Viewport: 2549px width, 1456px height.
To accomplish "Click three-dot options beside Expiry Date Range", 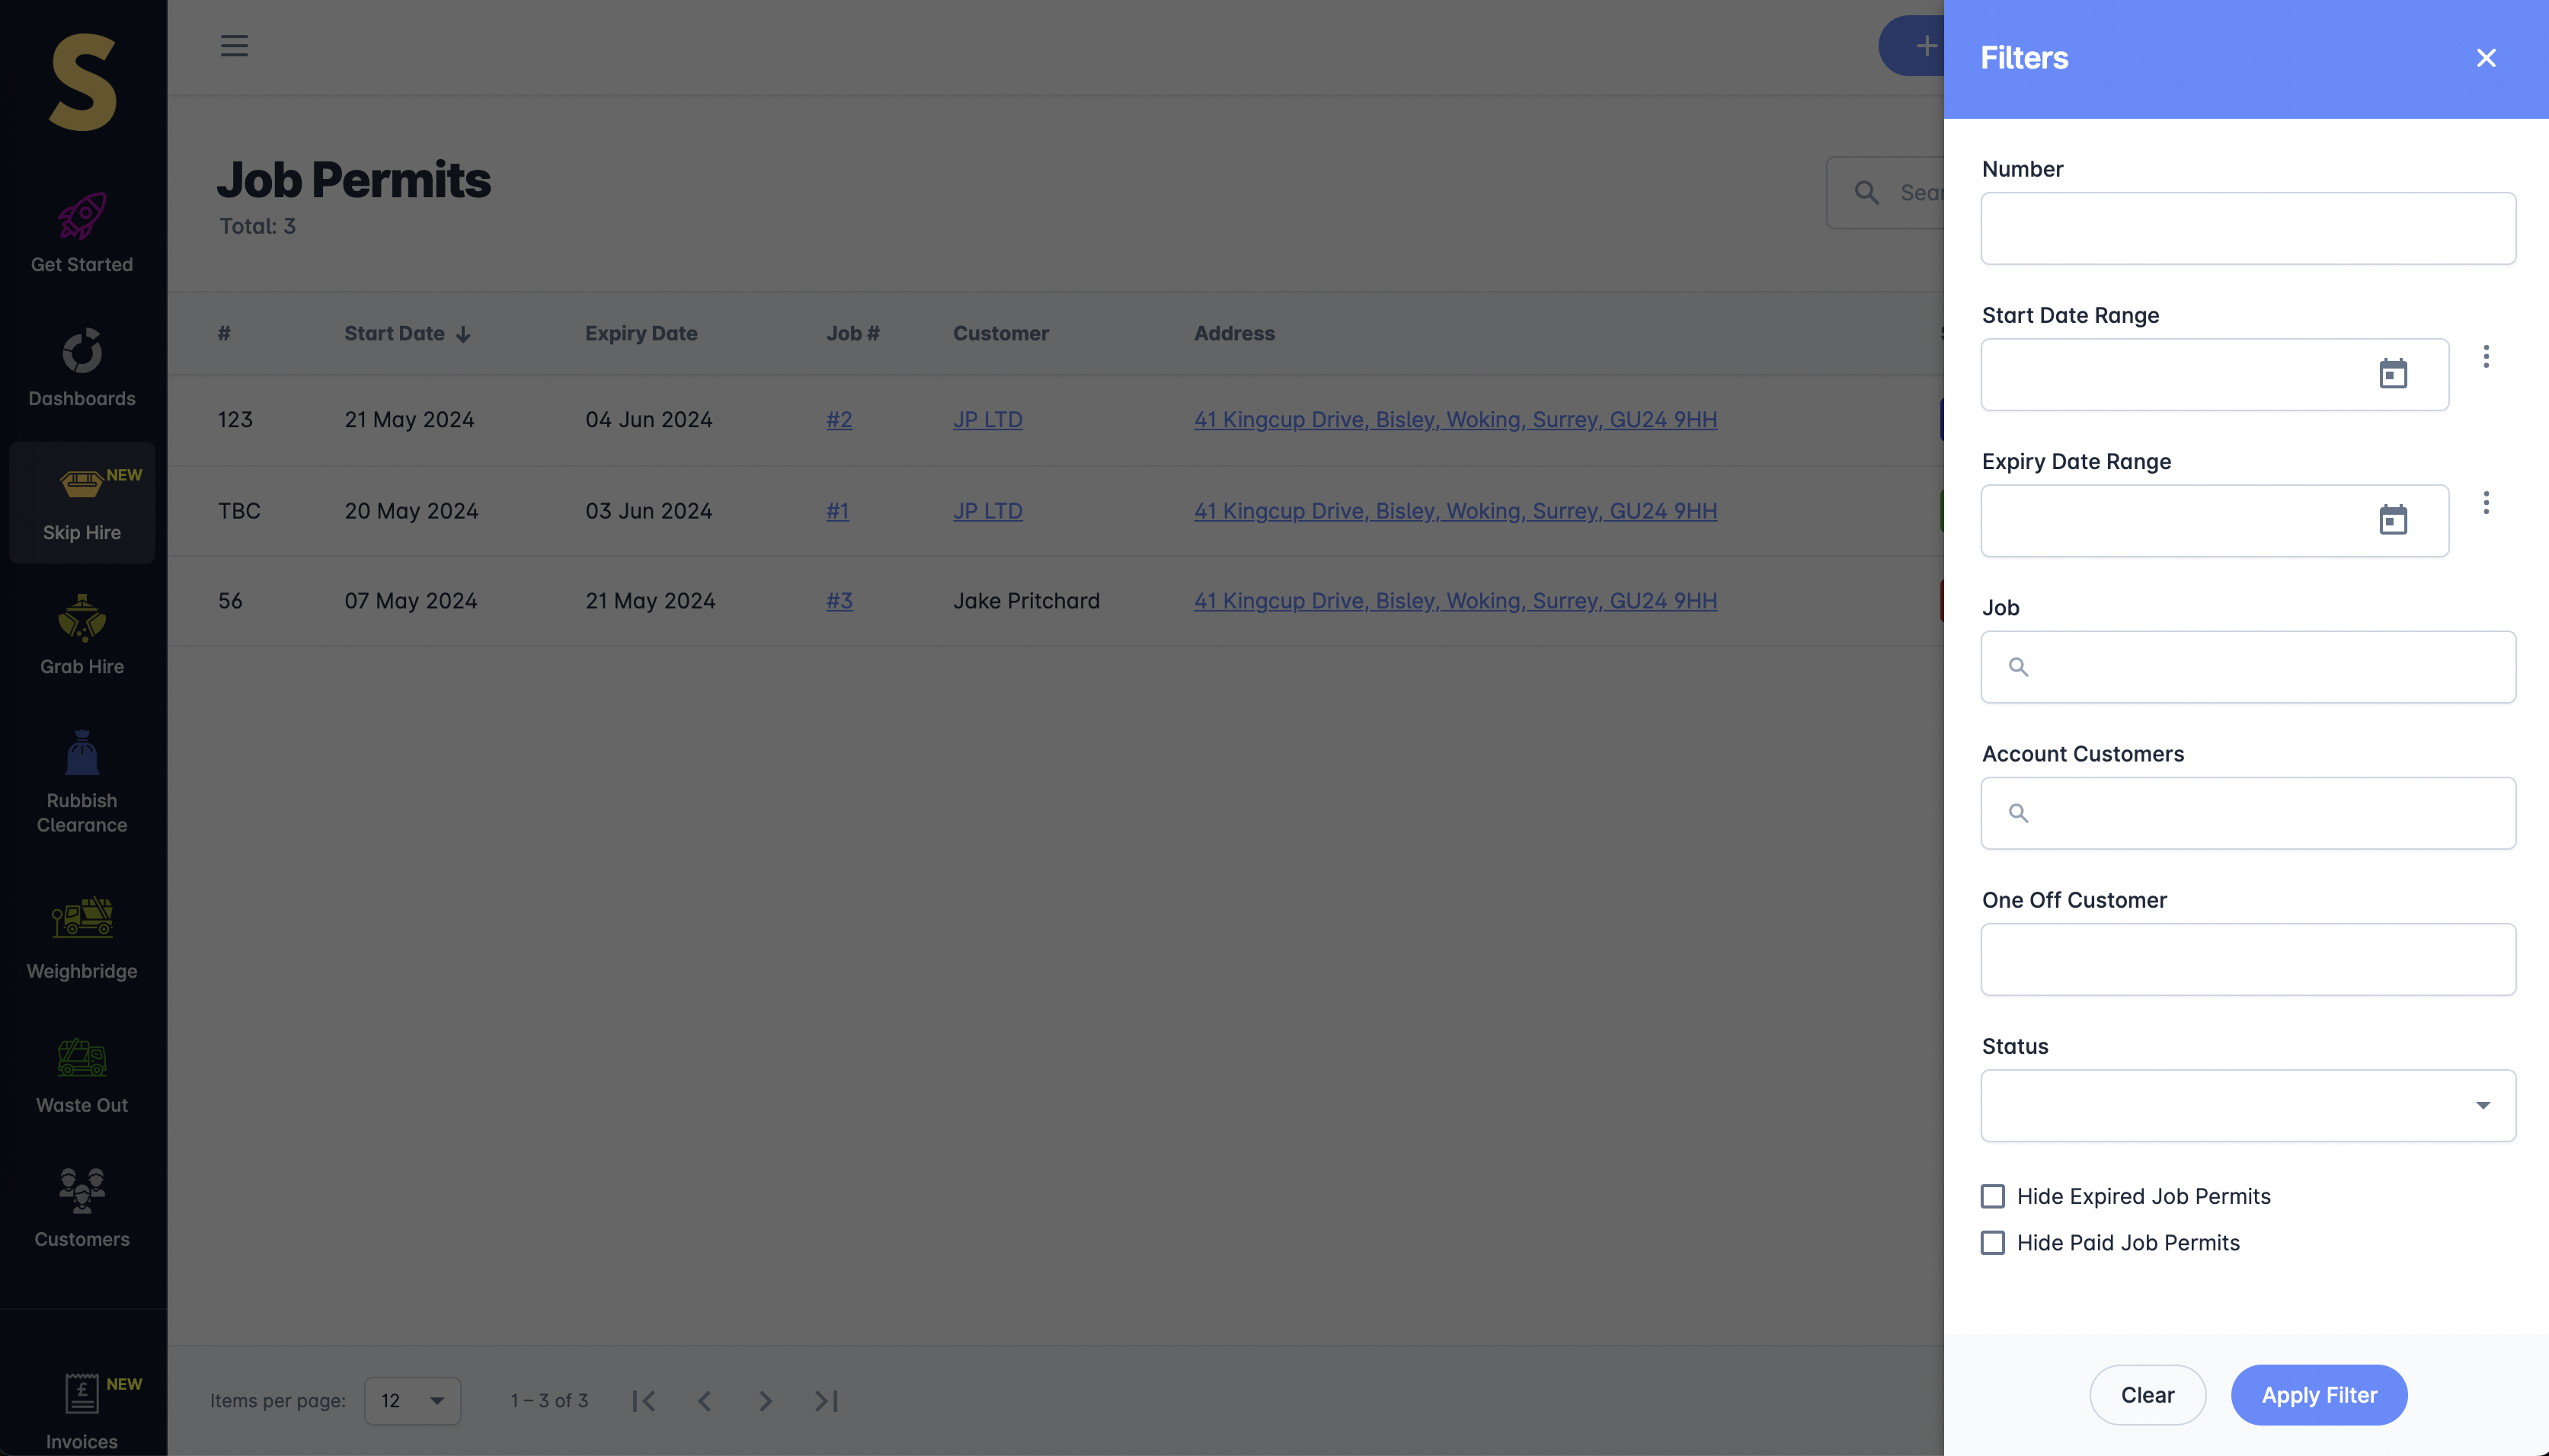I will click(2485, 503).
